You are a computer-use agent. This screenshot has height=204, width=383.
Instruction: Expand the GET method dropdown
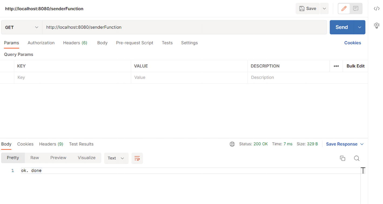tap(22, 27)
